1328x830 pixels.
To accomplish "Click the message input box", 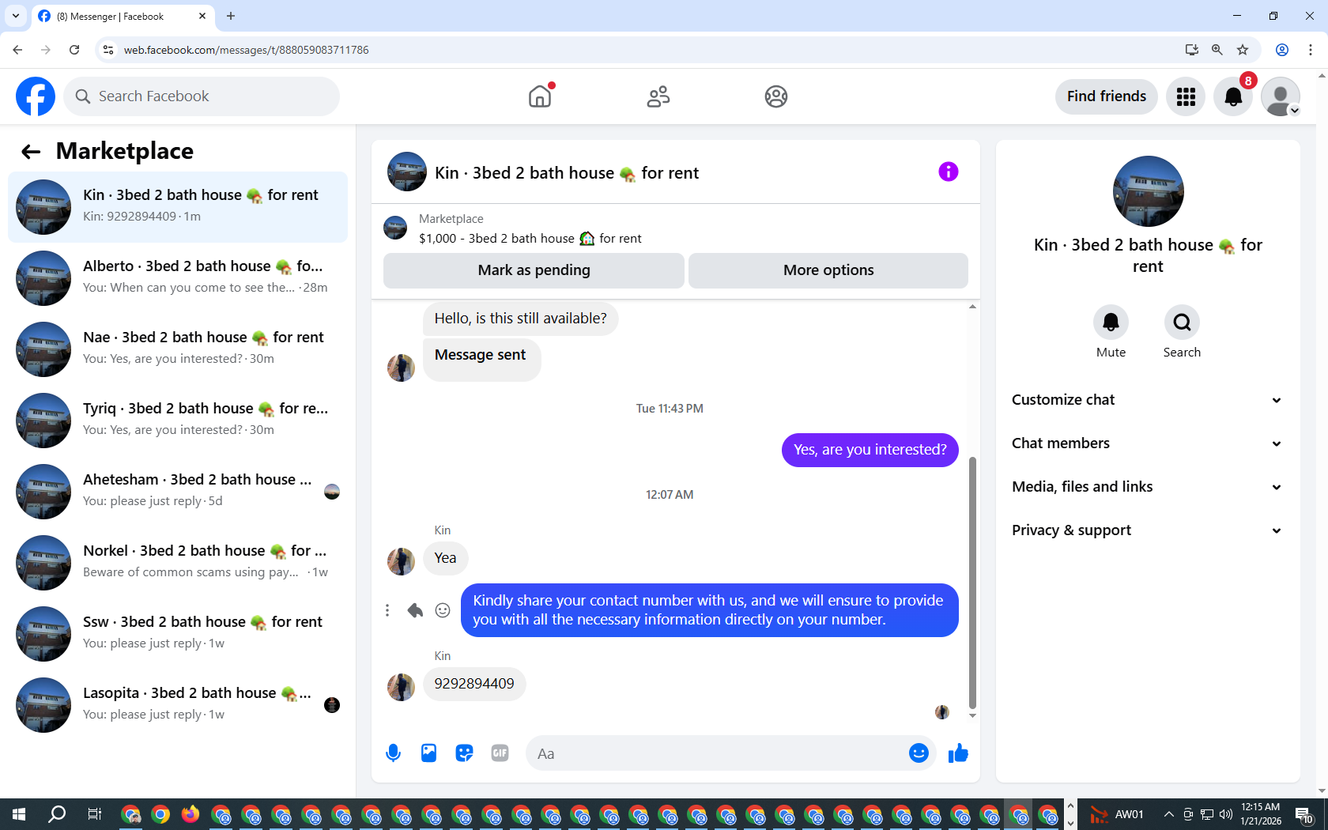I will click(731, 753).
